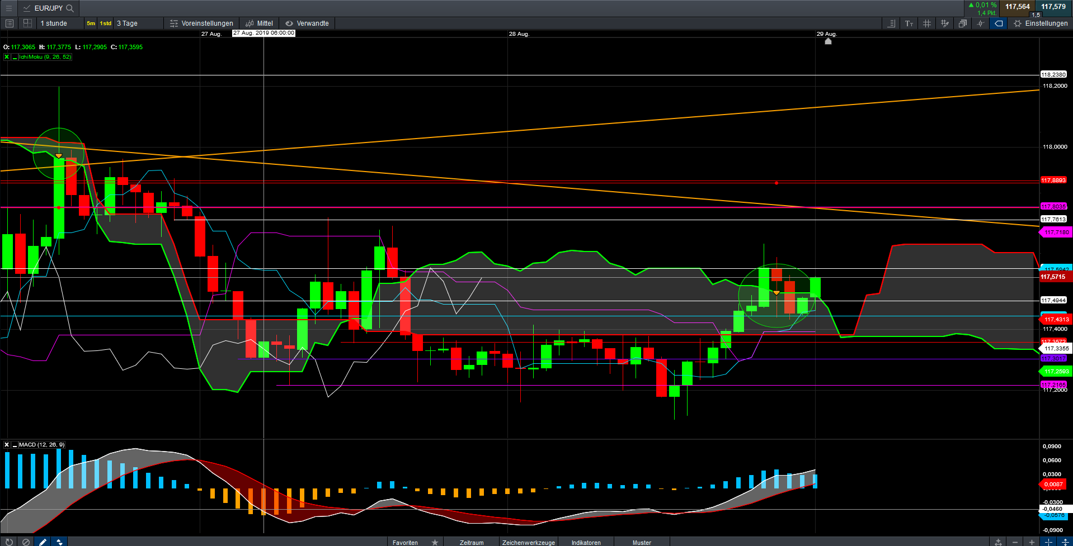Remove the MACD indicator with X button
1073x546 pixels.
click(7, 445)
